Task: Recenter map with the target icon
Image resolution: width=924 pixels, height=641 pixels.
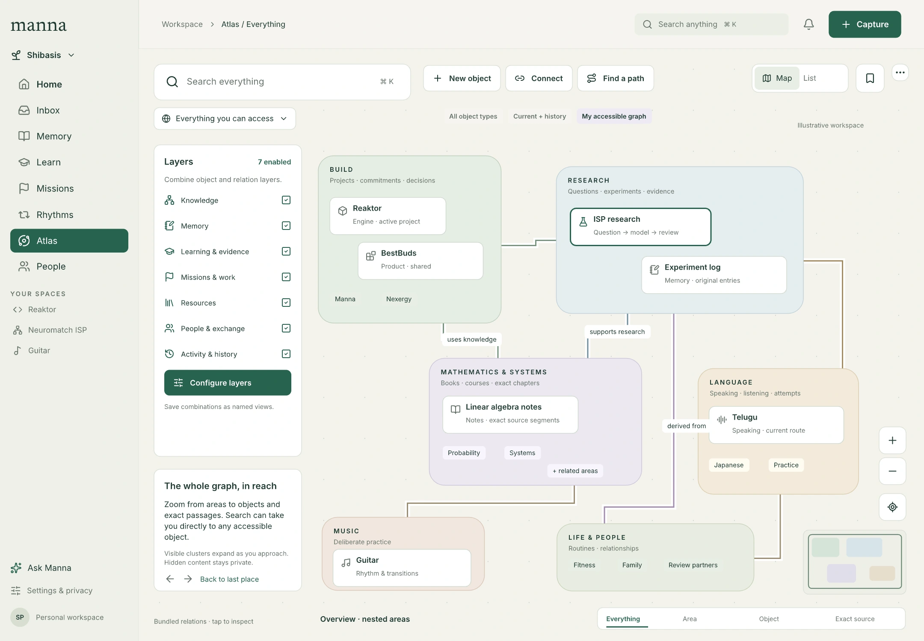Action: tap(892, 507)
